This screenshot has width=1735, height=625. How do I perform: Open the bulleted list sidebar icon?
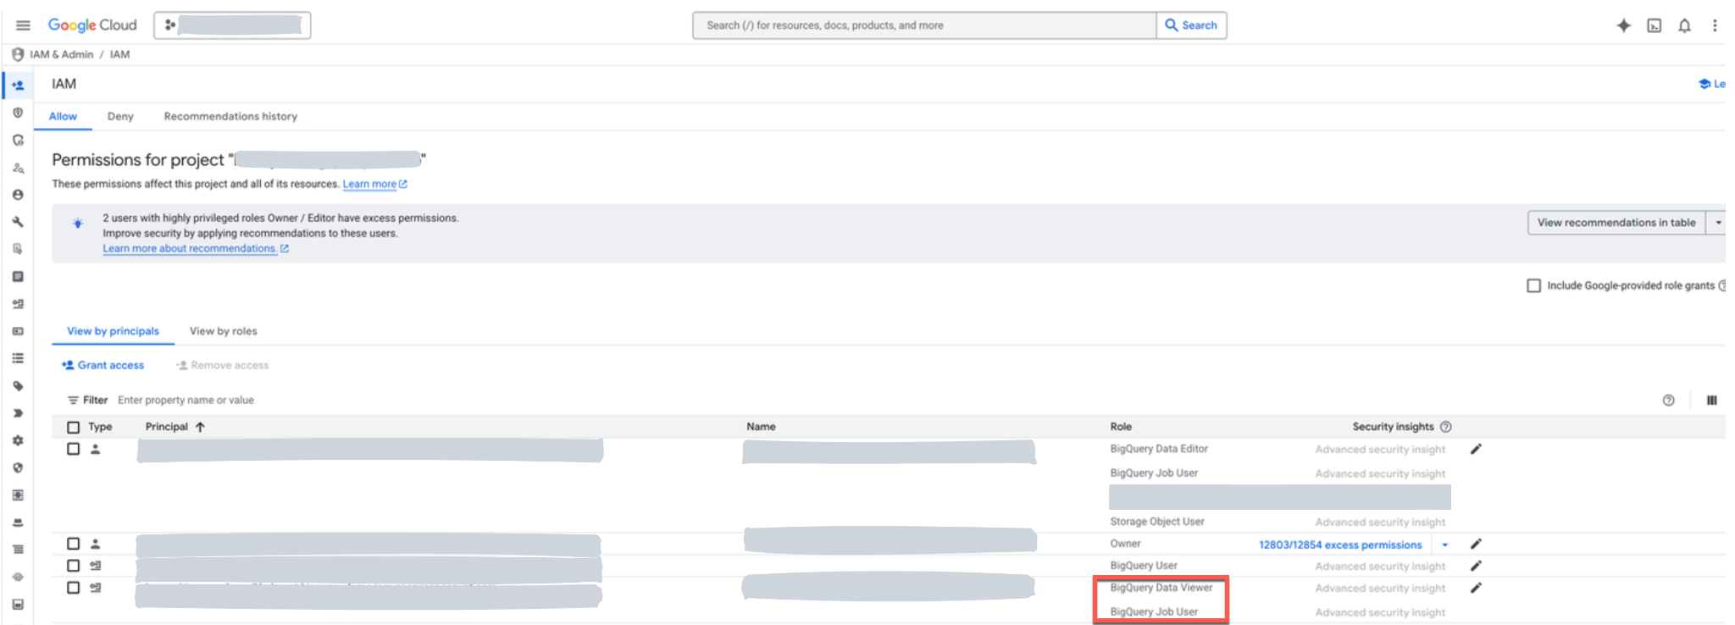(x=18, y=358)
